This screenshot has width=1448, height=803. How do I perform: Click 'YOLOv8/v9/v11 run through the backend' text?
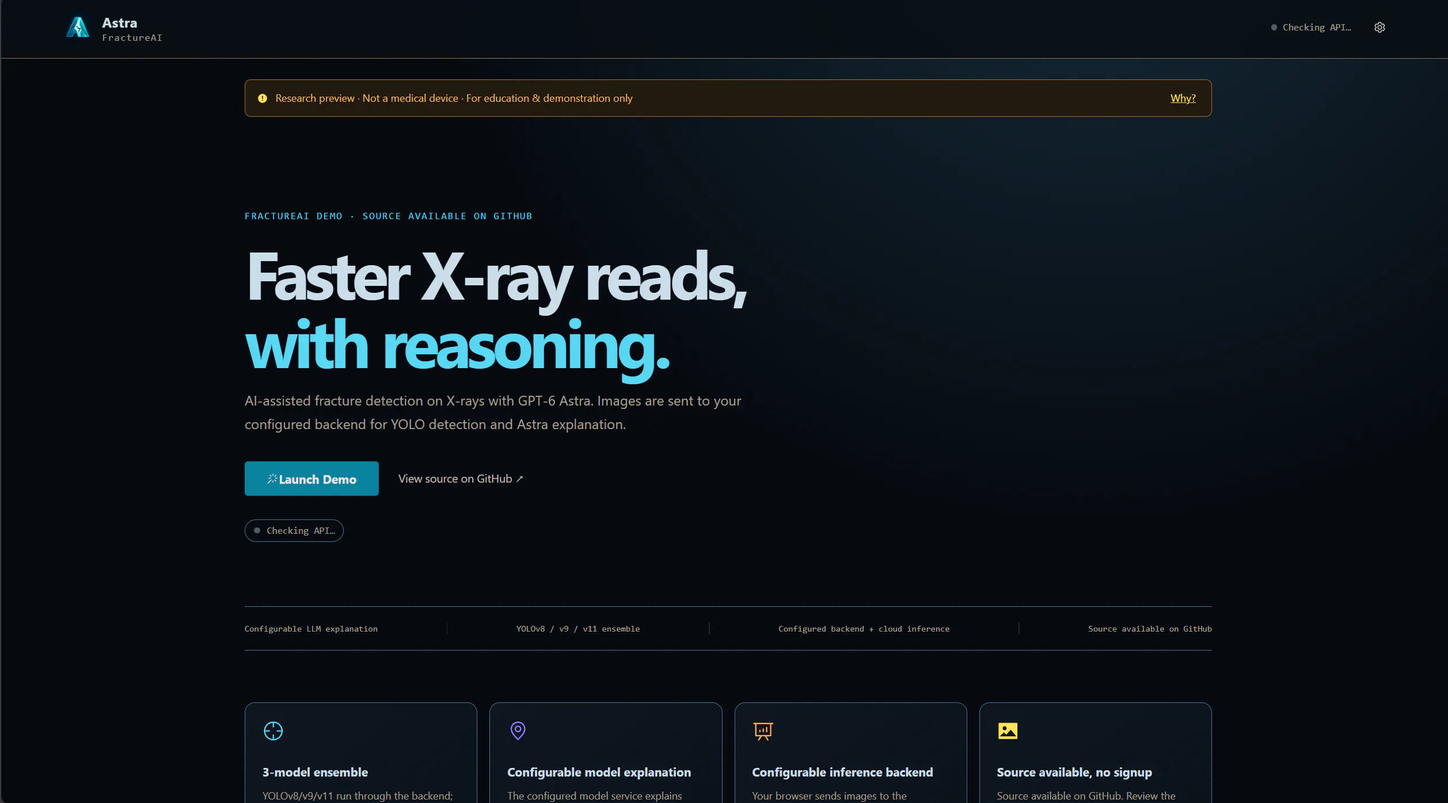[358, 796]
